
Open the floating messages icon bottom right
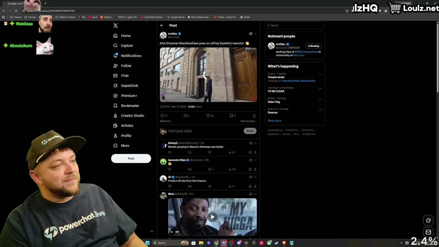point(428,232)
